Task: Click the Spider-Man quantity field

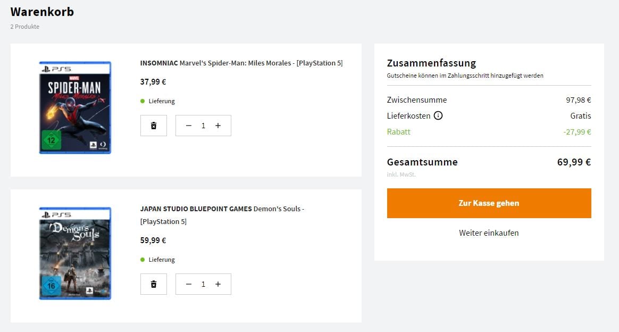Action: 203,126
